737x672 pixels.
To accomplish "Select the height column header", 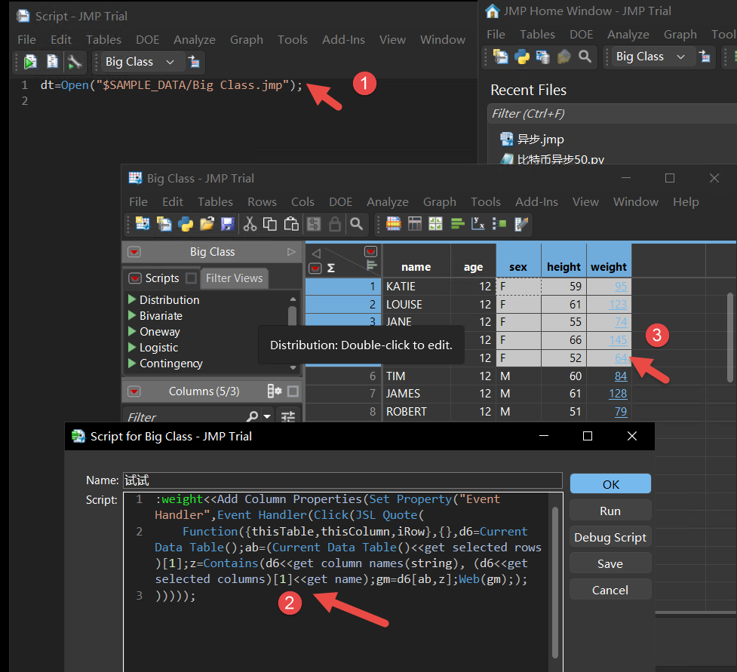I will [563, 267].
